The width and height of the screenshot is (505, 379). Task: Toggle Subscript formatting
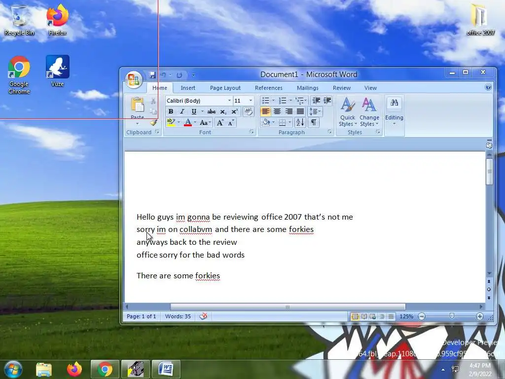223,112
